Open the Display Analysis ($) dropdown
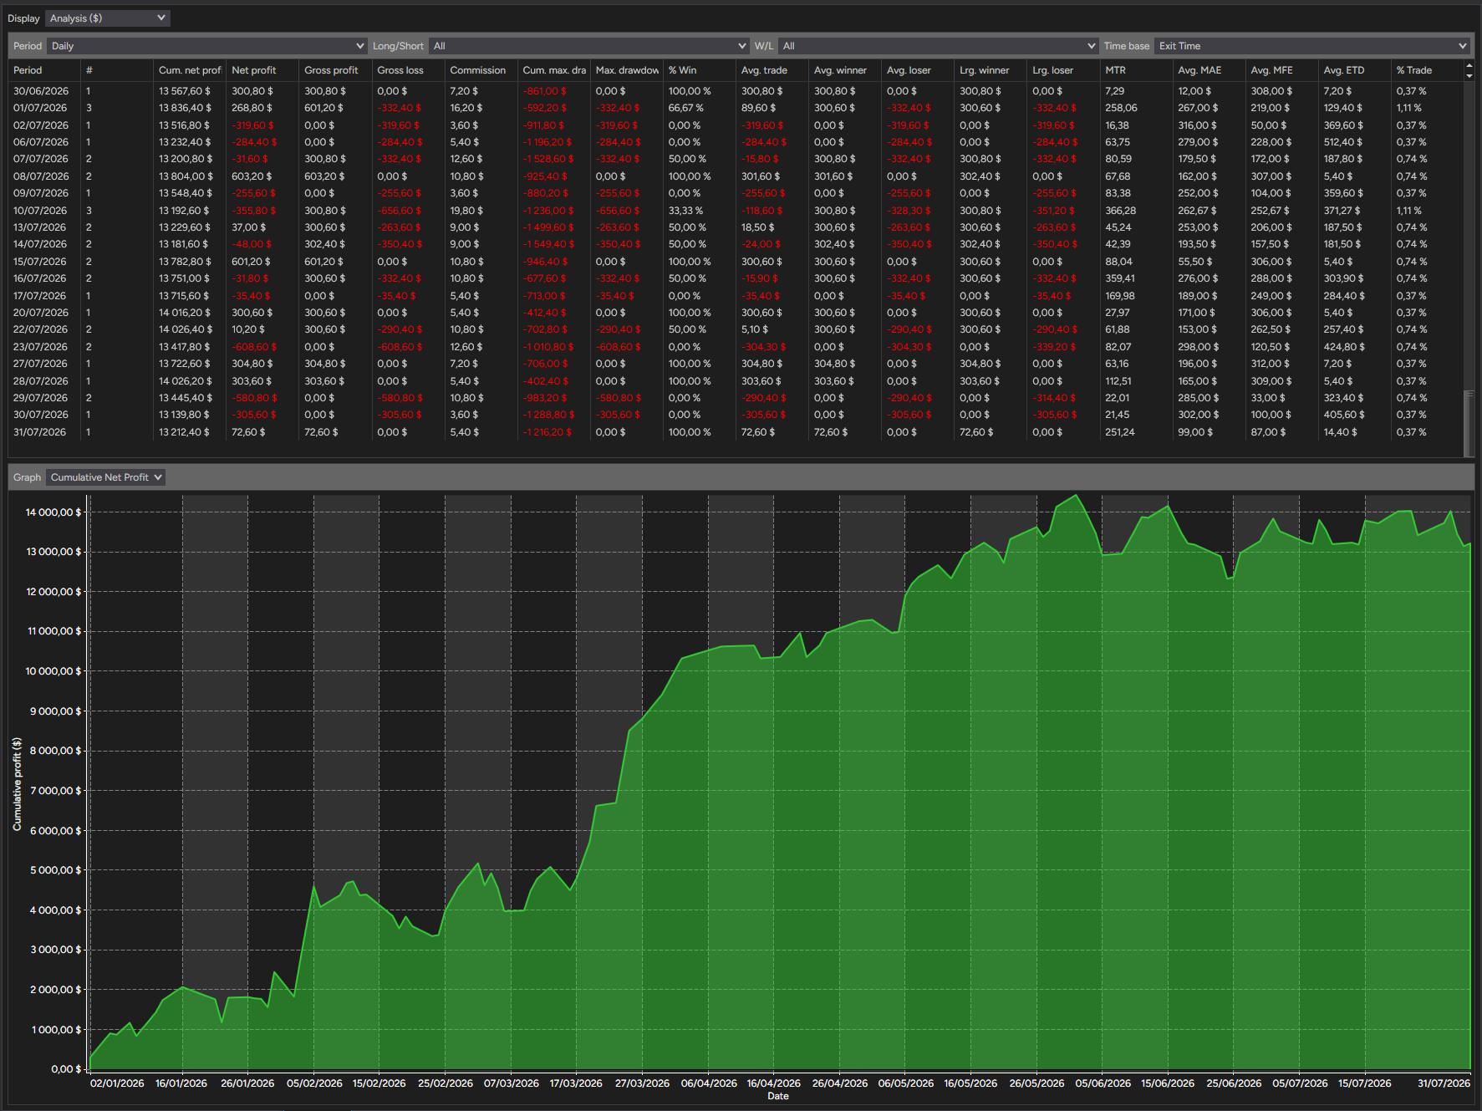This screenshot has width=1482, height=1111. point(108,18)
